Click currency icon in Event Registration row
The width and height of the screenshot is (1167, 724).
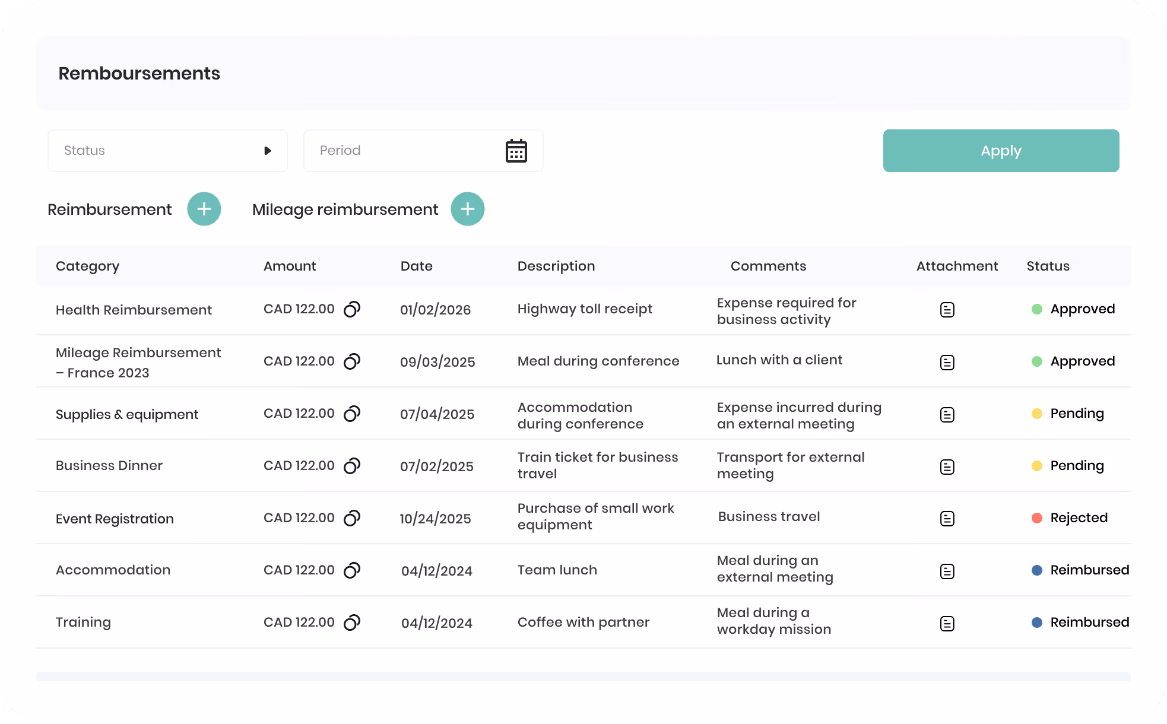(353, 518)
